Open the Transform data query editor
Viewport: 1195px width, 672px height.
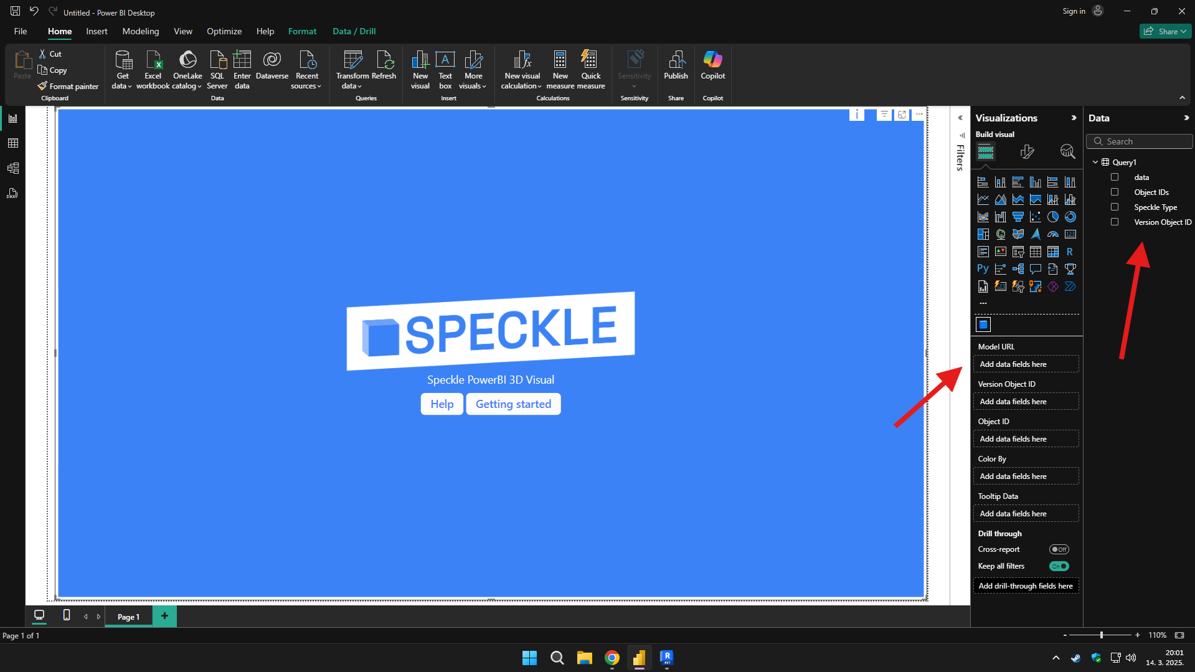tap(352, 69)
